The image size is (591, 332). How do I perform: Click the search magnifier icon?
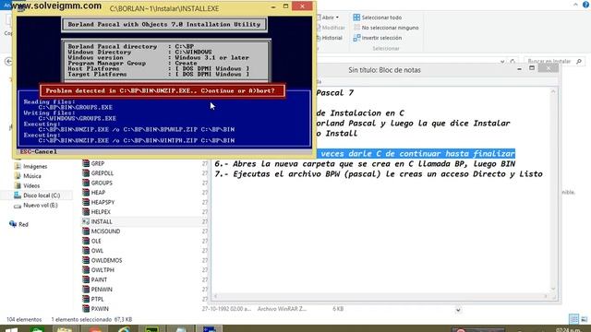tap(579, 62)
